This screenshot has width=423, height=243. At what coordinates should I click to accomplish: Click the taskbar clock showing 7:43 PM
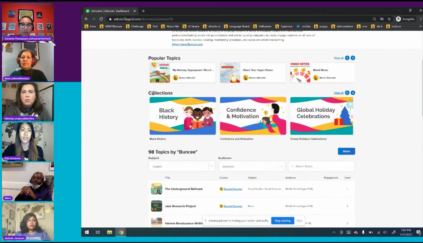[x=406, y=232]
